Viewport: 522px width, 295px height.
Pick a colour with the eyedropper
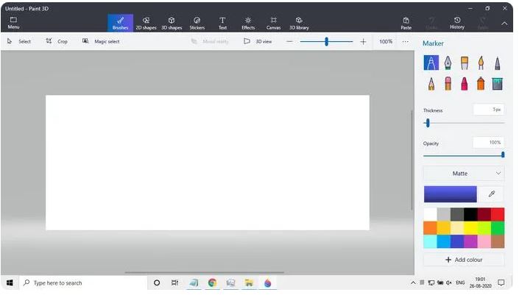click(x=491, y=194)
